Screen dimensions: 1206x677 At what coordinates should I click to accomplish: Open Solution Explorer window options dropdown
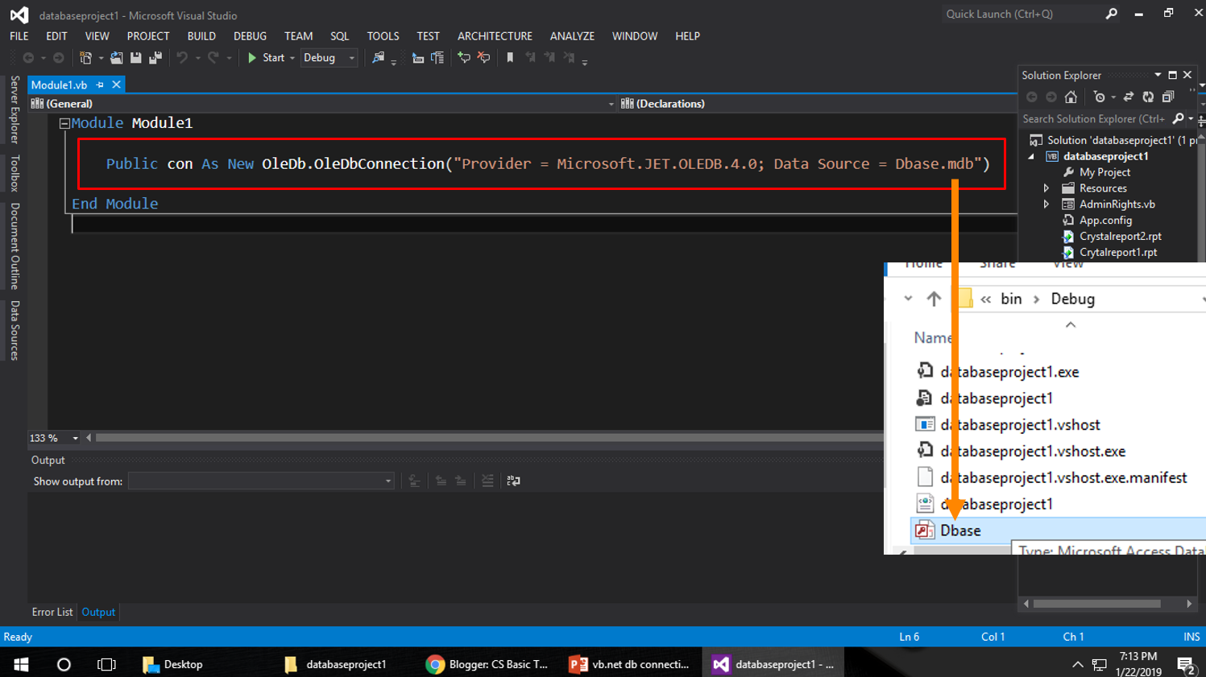(x=1158, y=76)
